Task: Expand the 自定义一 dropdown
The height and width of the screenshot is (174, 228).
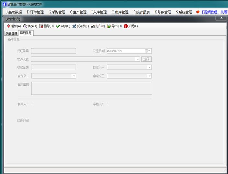Action: (149, 68)
